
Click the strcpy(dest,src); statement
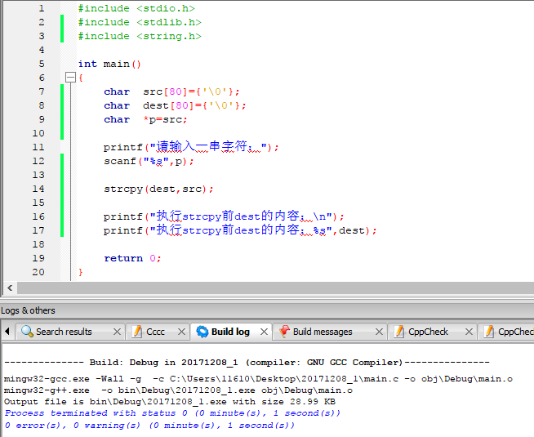coord(158,189)
